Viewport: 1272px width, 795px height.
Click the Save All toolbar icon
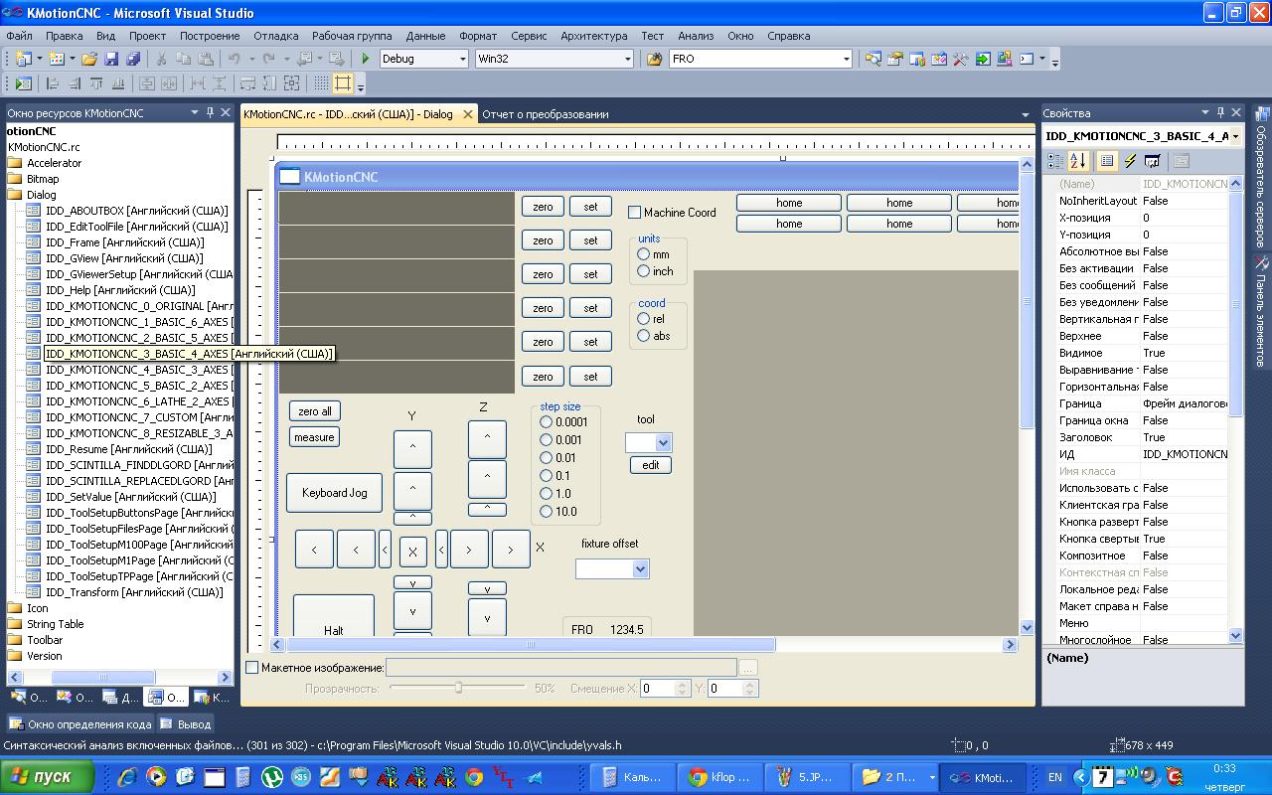tap(132, 59)
